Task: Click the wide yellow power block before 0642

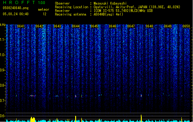Action: click(x=33, y=120)
